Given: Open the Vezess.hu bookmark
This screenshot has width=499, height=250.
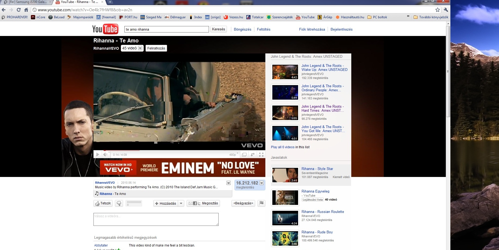Looking at the screenshot, I should tap(233, 17).
